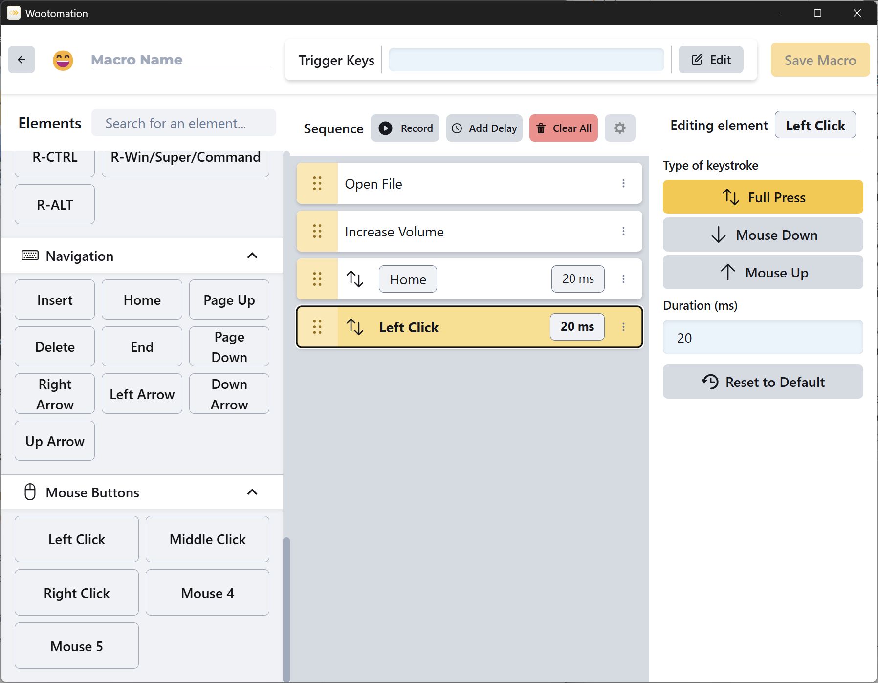
Task: Click the Duration (ms) input field
Action: 763,338
